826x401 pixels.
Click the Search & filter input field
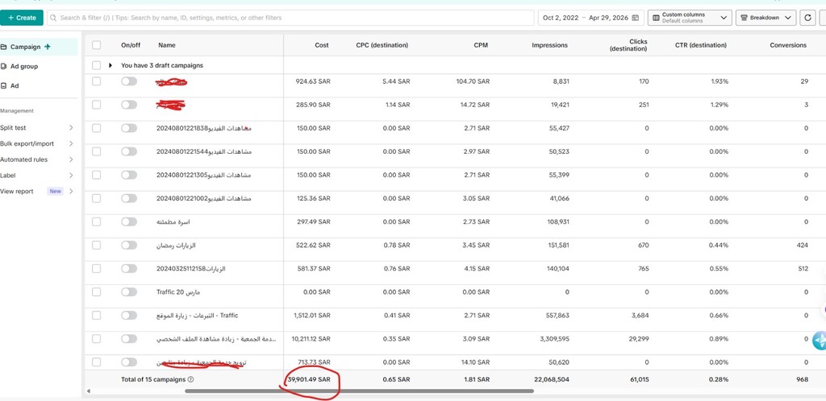(290, 18)
